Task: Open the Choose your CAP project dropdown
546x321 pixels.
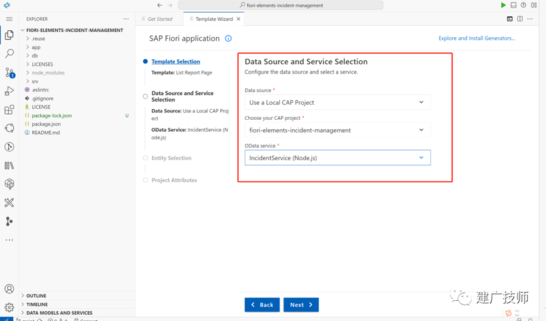Action: 338,130
